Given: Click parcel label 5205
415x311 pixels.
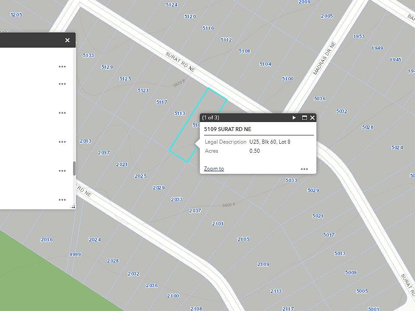Looking at the screenshot, I should pyautogui.click(x=16, y=15).
